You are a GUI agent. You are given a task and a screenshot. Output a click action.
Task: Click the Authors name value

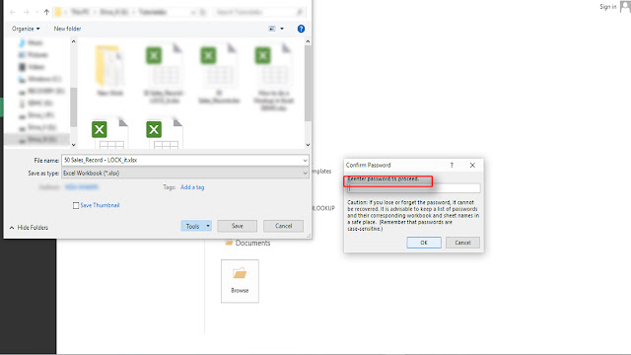click(81, 187)
